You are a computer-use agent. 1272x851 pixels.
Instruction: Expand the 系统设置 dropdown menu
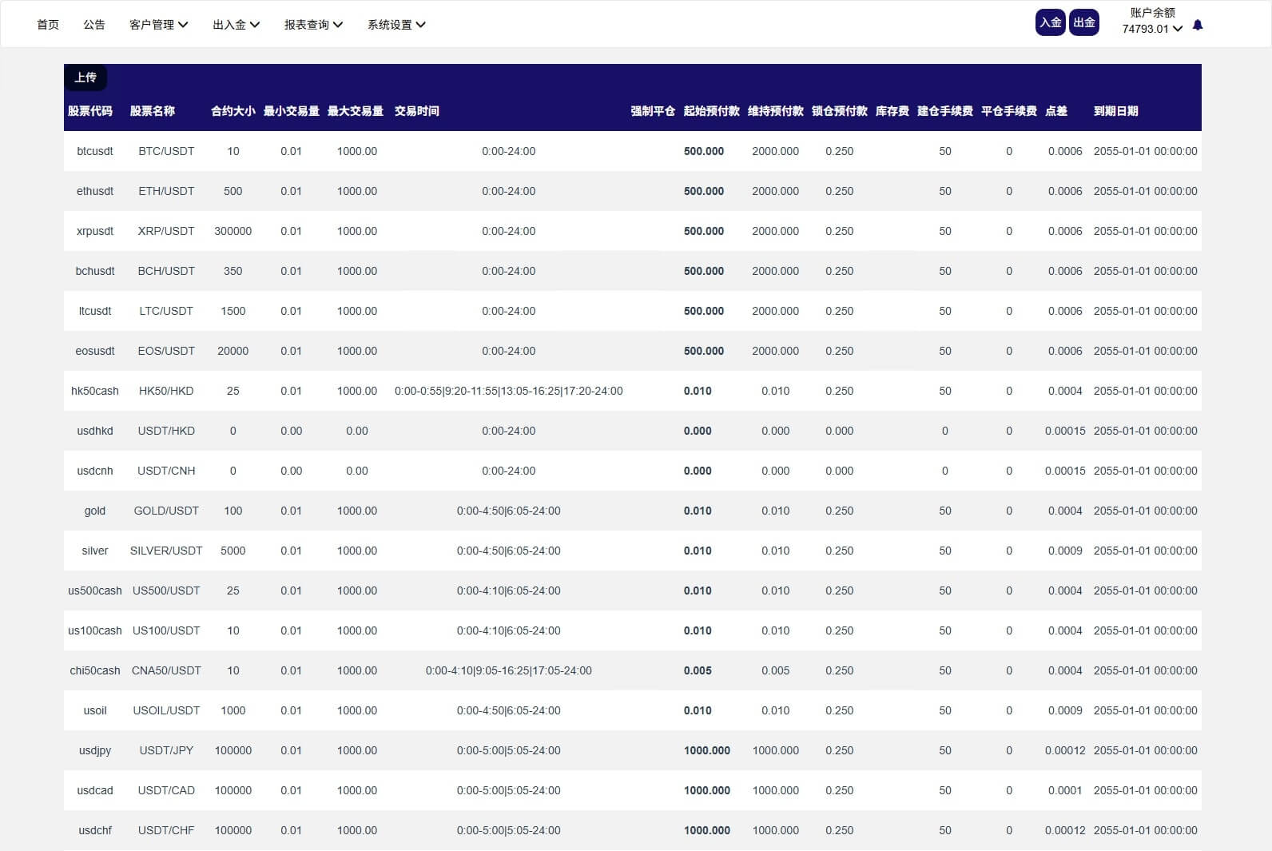(396, 25)
